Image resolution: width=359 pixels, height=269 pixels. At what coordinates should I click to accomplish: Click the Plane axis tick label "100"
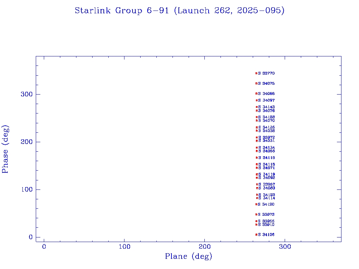[124, 247]
